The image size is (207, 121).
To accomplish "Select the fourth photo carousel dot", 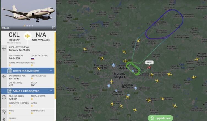I will (32, 26).
